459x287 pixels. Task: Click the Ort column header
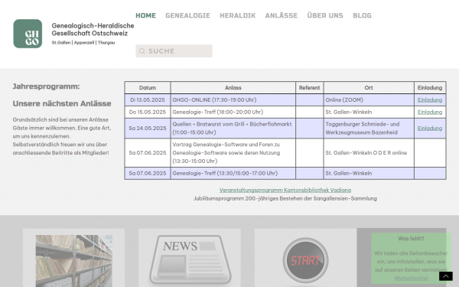click(369, 88)
